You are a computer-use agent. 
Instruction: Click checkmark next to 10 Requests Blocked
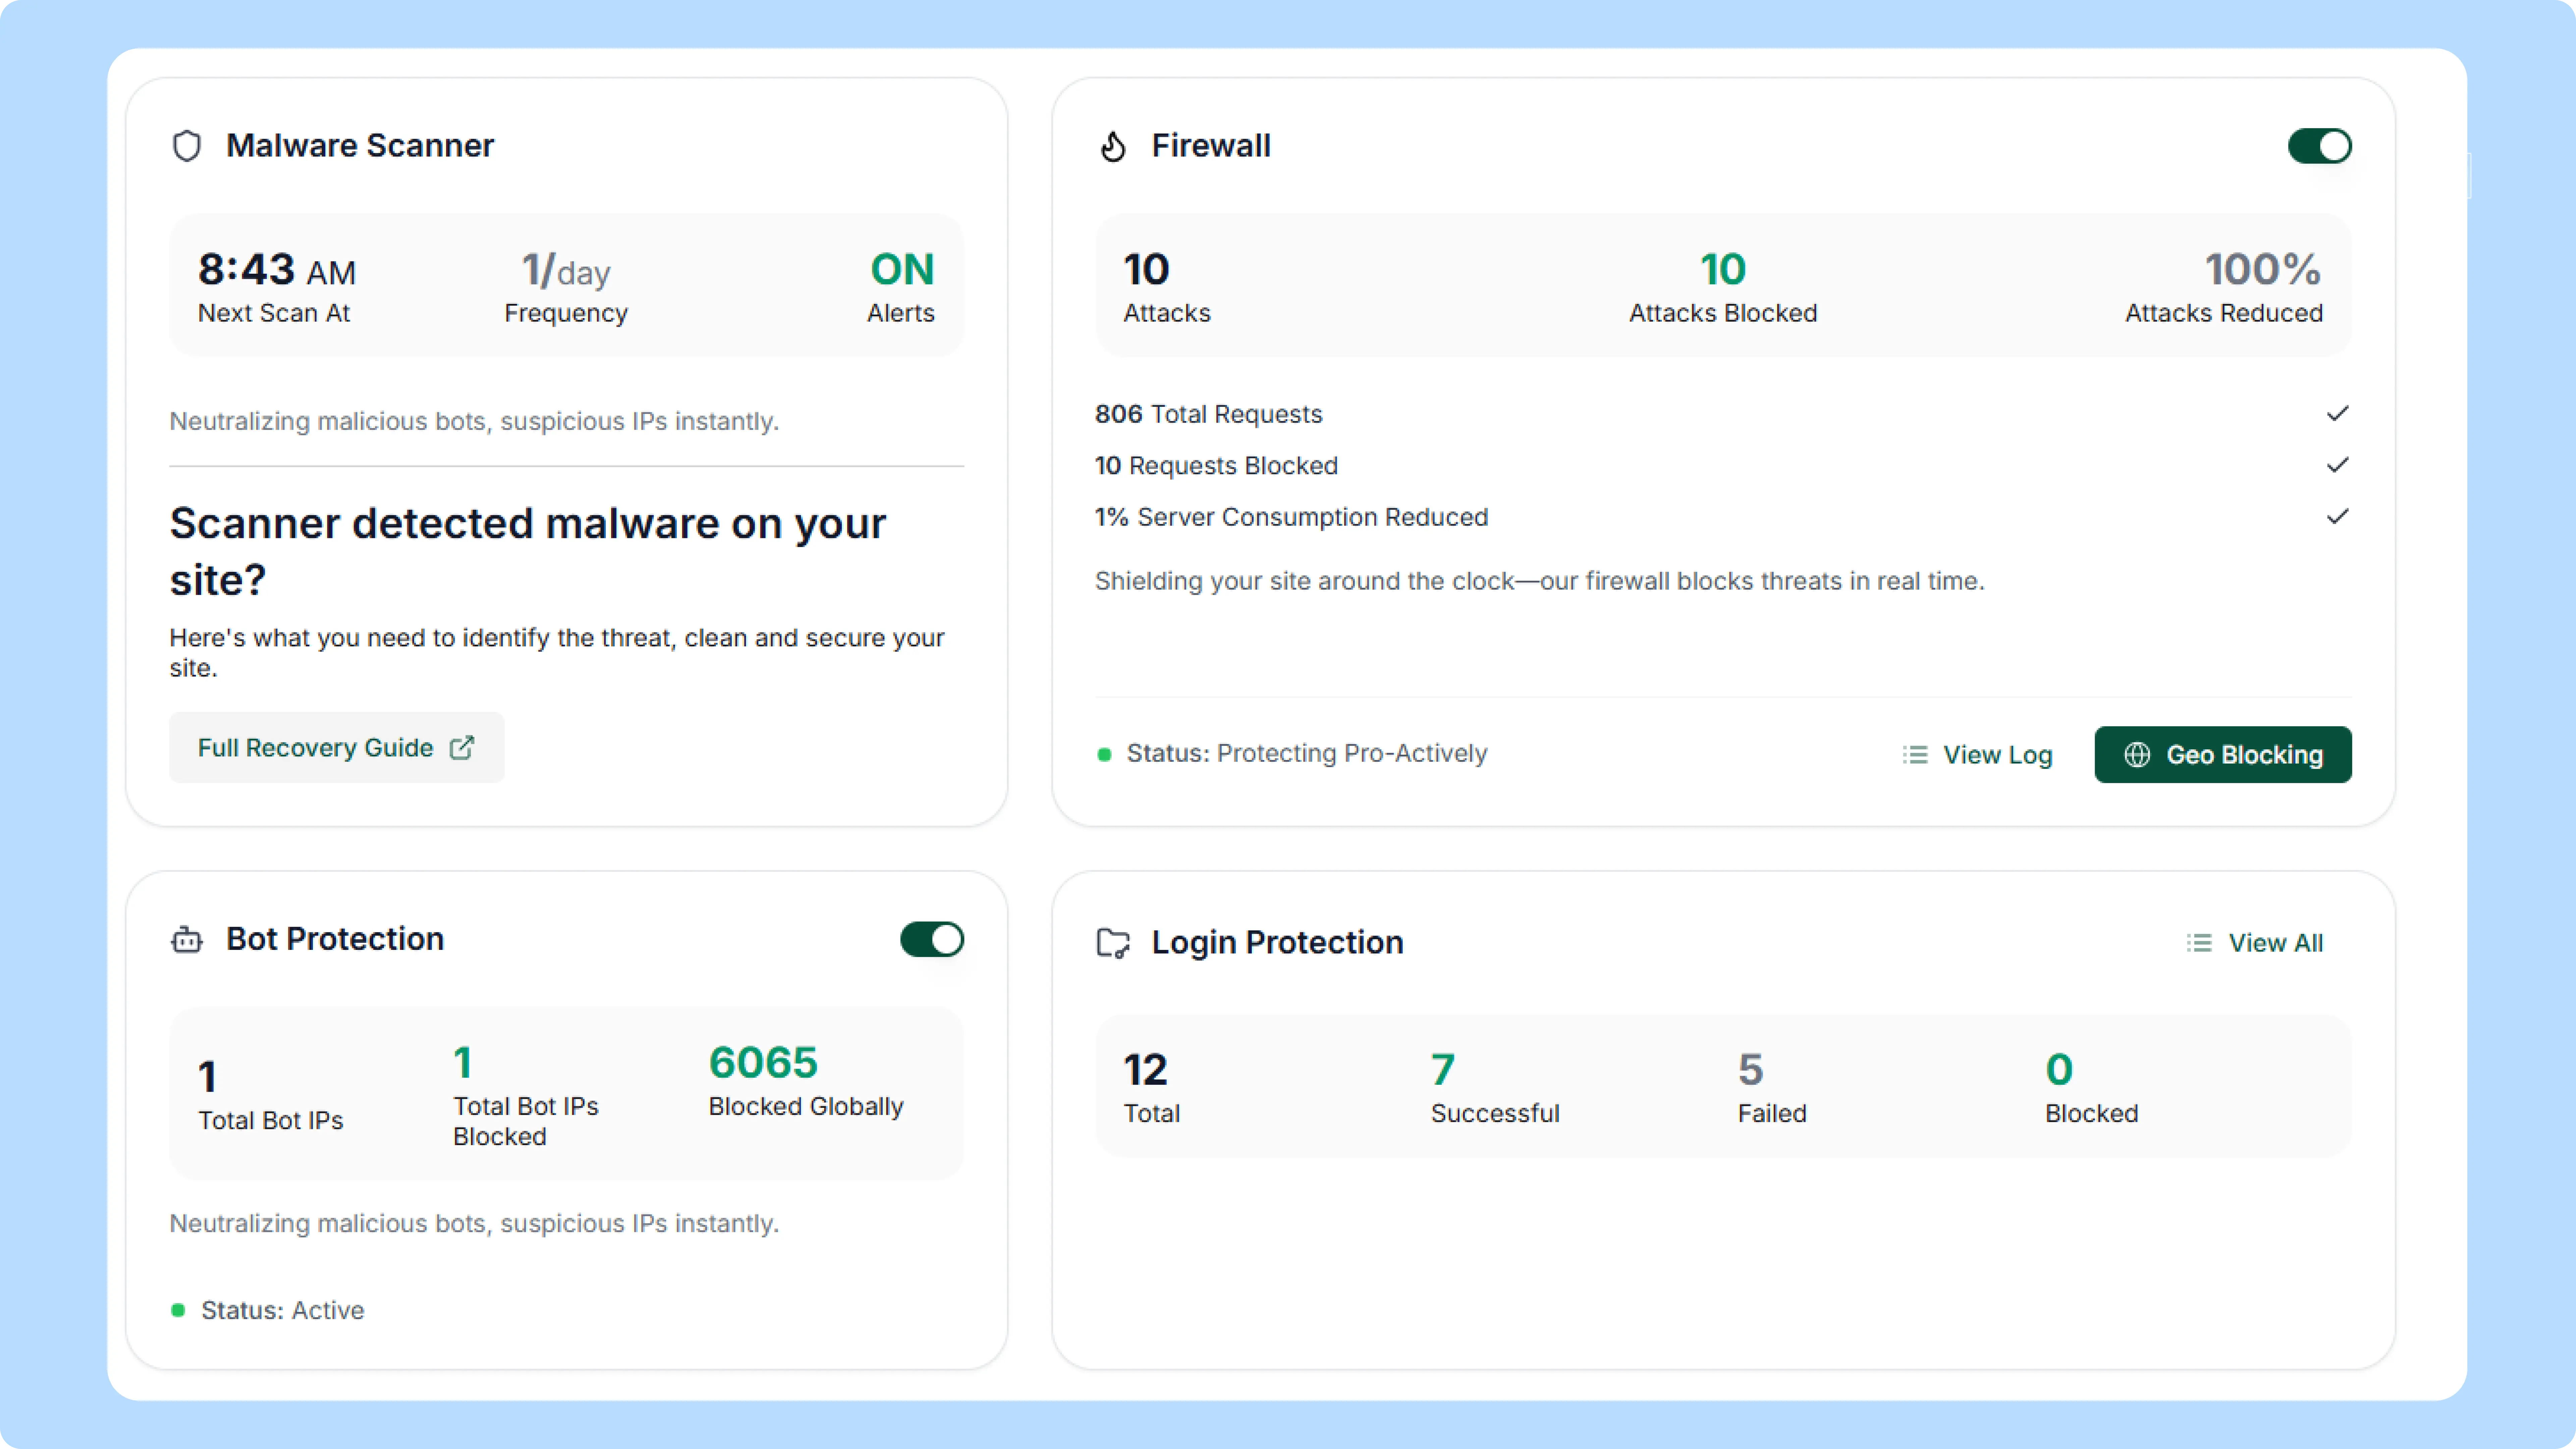pyautogui.click(x=2337, y=465)
